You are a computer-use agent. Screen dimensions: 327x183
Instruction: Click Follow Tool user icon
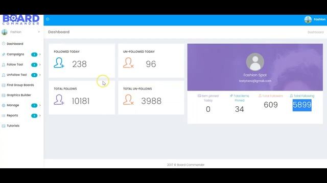(4, 65)
